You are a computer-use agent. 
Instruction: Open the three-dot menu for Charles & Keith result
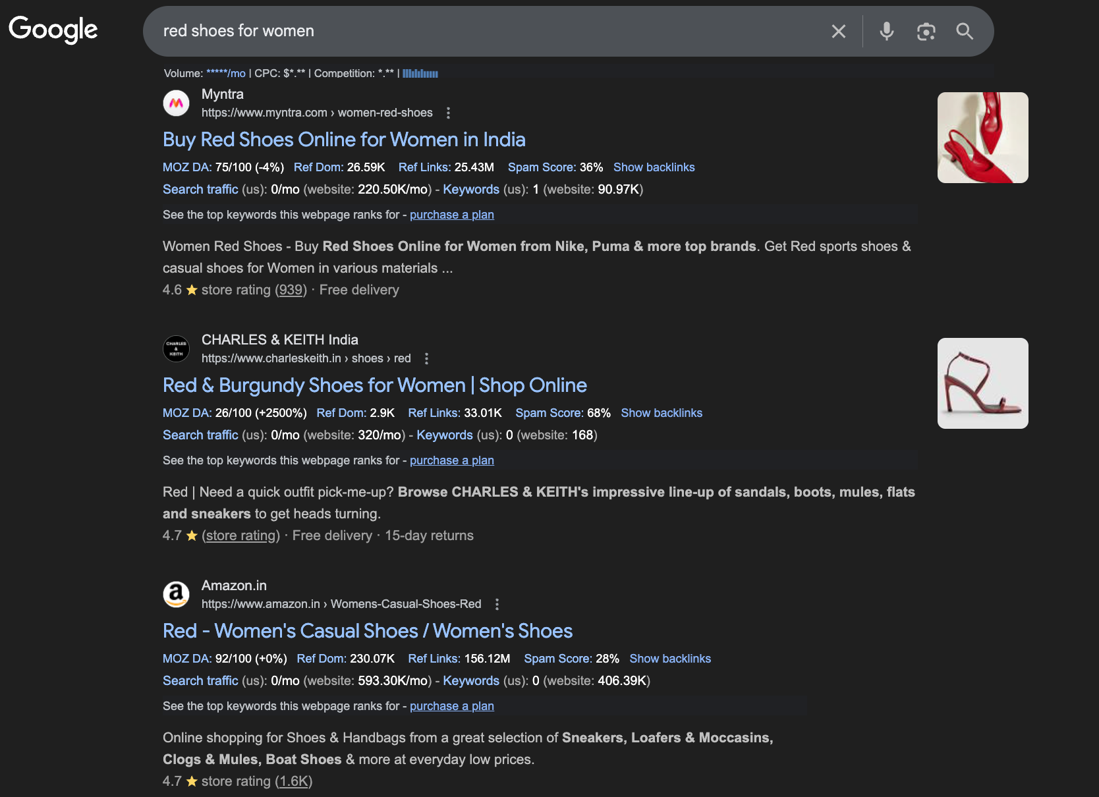pos(427,359)
